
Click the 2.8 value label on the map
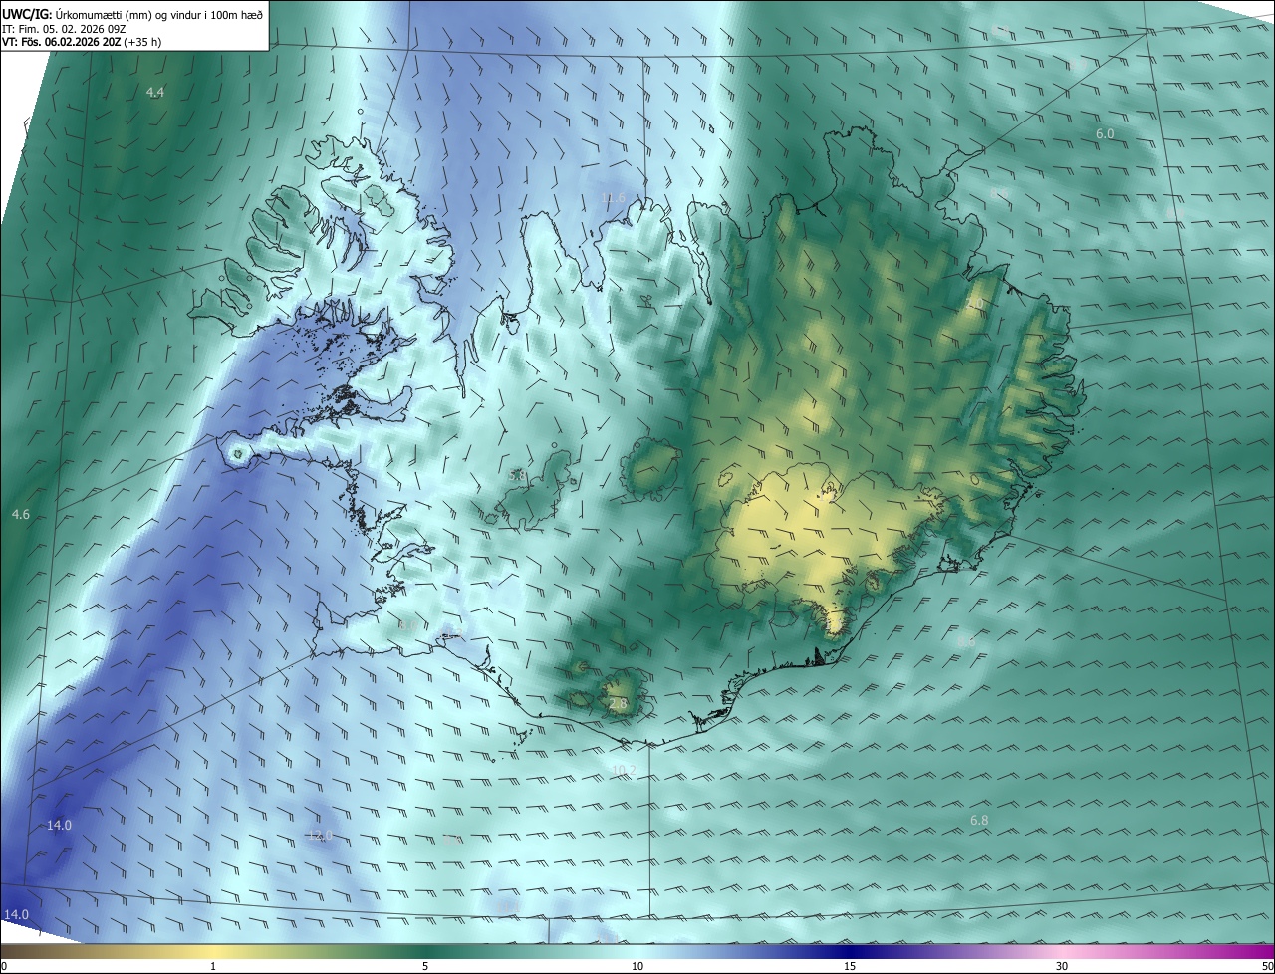coord(619,703)
